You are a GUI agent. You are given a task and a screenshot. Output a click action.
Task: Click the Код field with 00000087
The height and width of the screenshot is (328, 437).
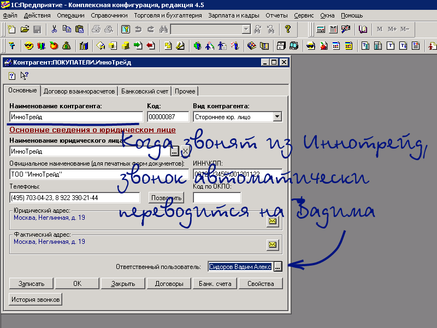tap(168, 116)
